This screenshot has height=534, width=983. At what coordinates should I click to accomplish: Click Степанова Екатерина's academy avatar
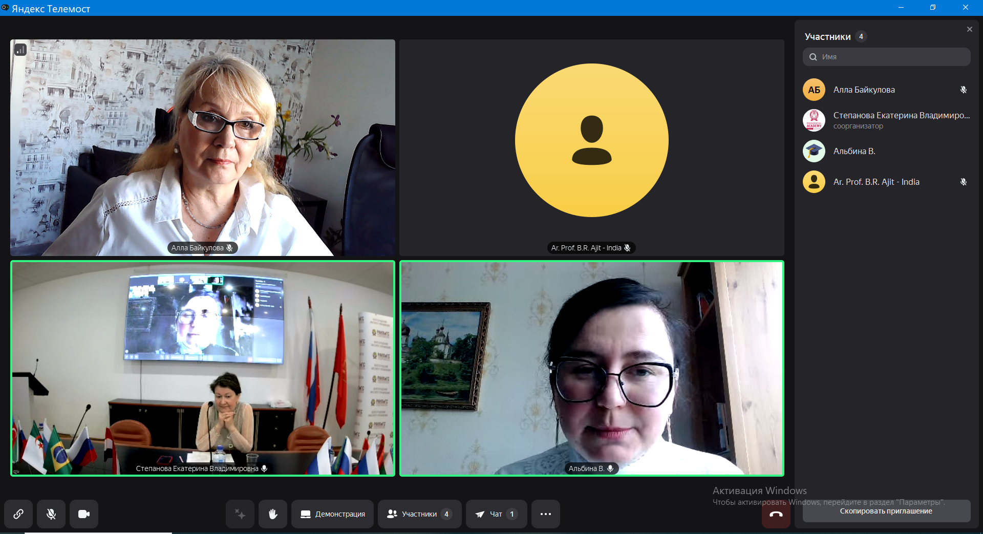814,120
